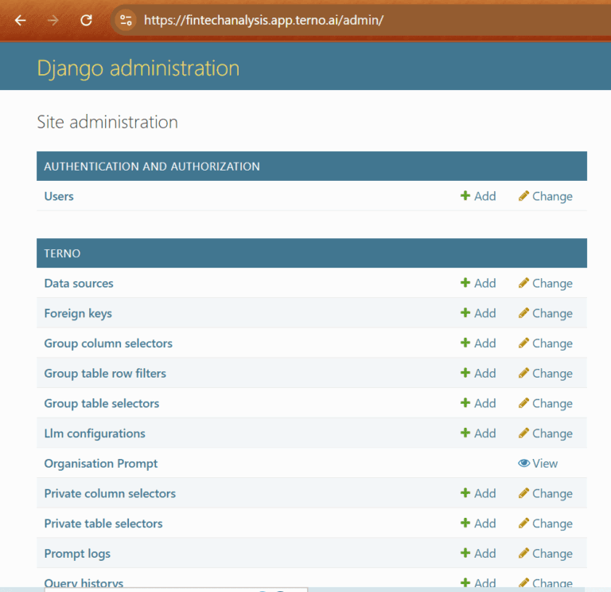The width and height of the screenshot is (611, 592).
Task: Open the Private table selectors link
Action: tap(103, 523)
